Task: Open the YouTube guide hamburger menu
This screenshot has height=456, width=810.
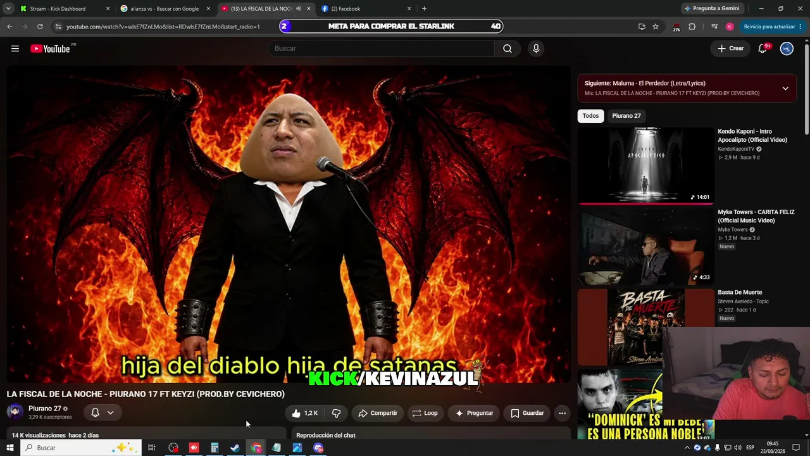Action: click(15, 49)
